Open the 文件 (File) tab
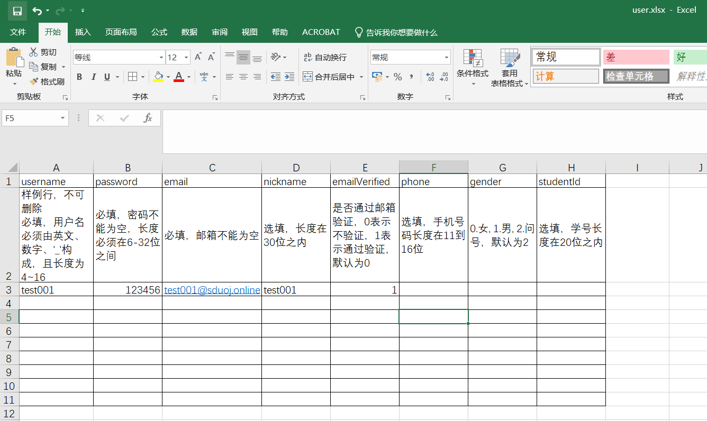This screenshot has height=421, width=707. (x=18, y=32)
